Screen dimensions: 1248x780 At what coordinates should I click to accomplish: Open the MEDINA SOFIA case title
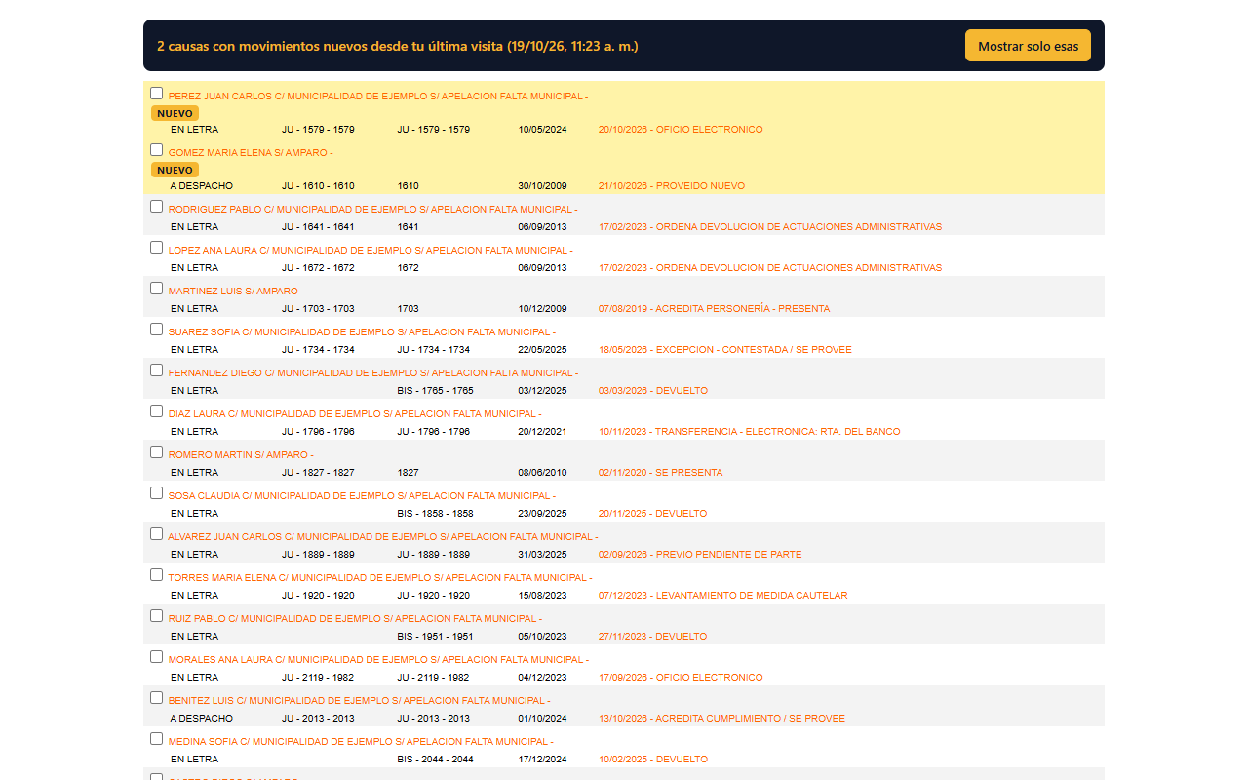(x=363, y=742)
